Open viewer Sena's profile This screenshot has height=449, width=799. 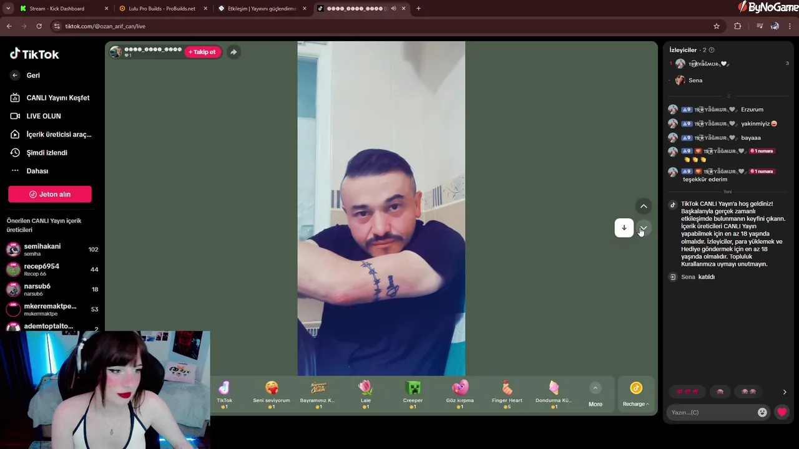point(689,80)
